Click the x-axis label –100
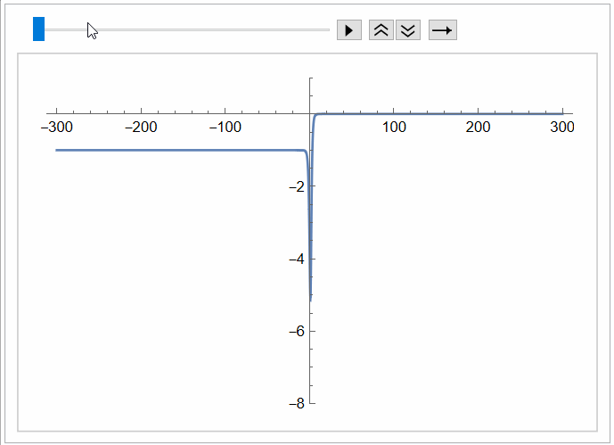 pos(225,127)
